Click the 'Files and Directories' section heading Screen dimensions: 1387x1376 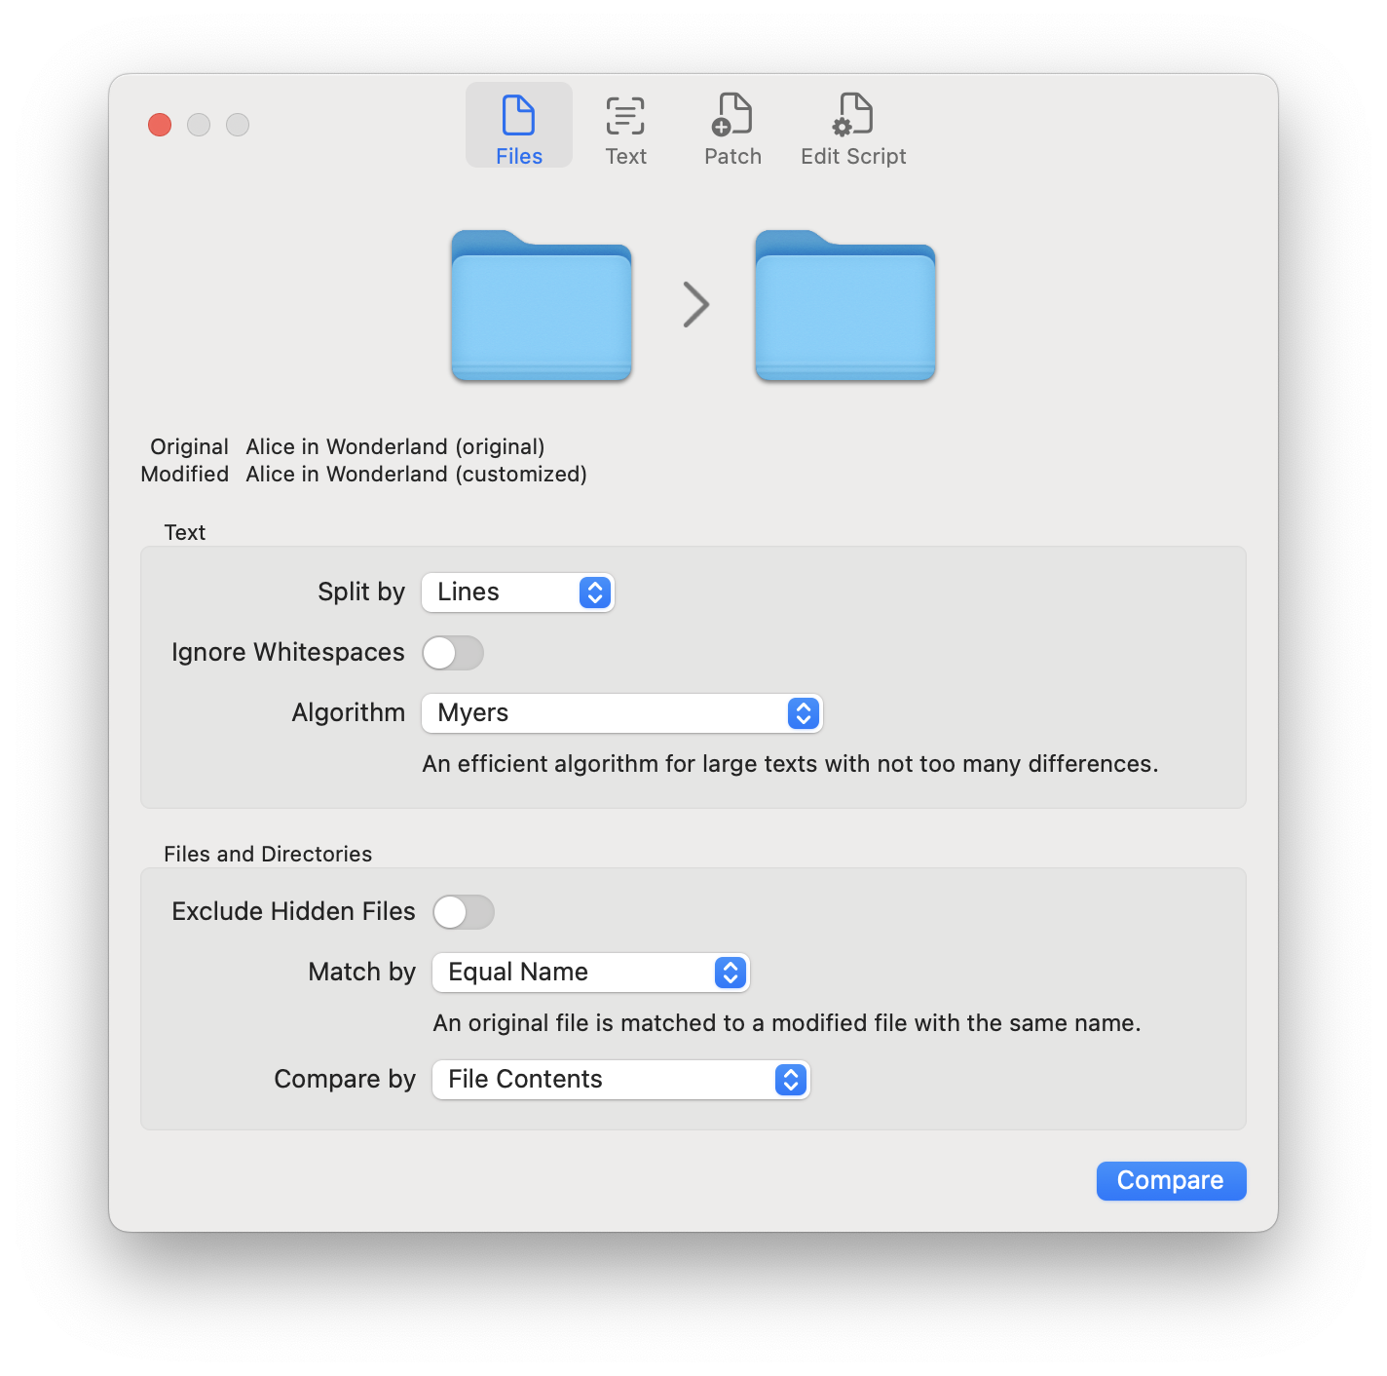tap(268, 854)
